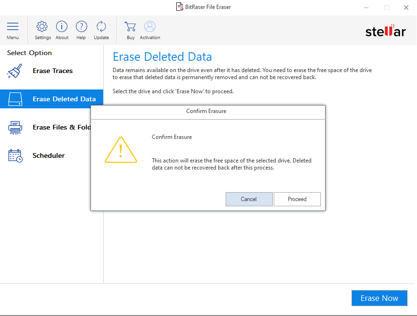The width and height of the screenshot is (417, 316).
Task: Click the Scheduler calendar icon
Action: click(15, 156)
